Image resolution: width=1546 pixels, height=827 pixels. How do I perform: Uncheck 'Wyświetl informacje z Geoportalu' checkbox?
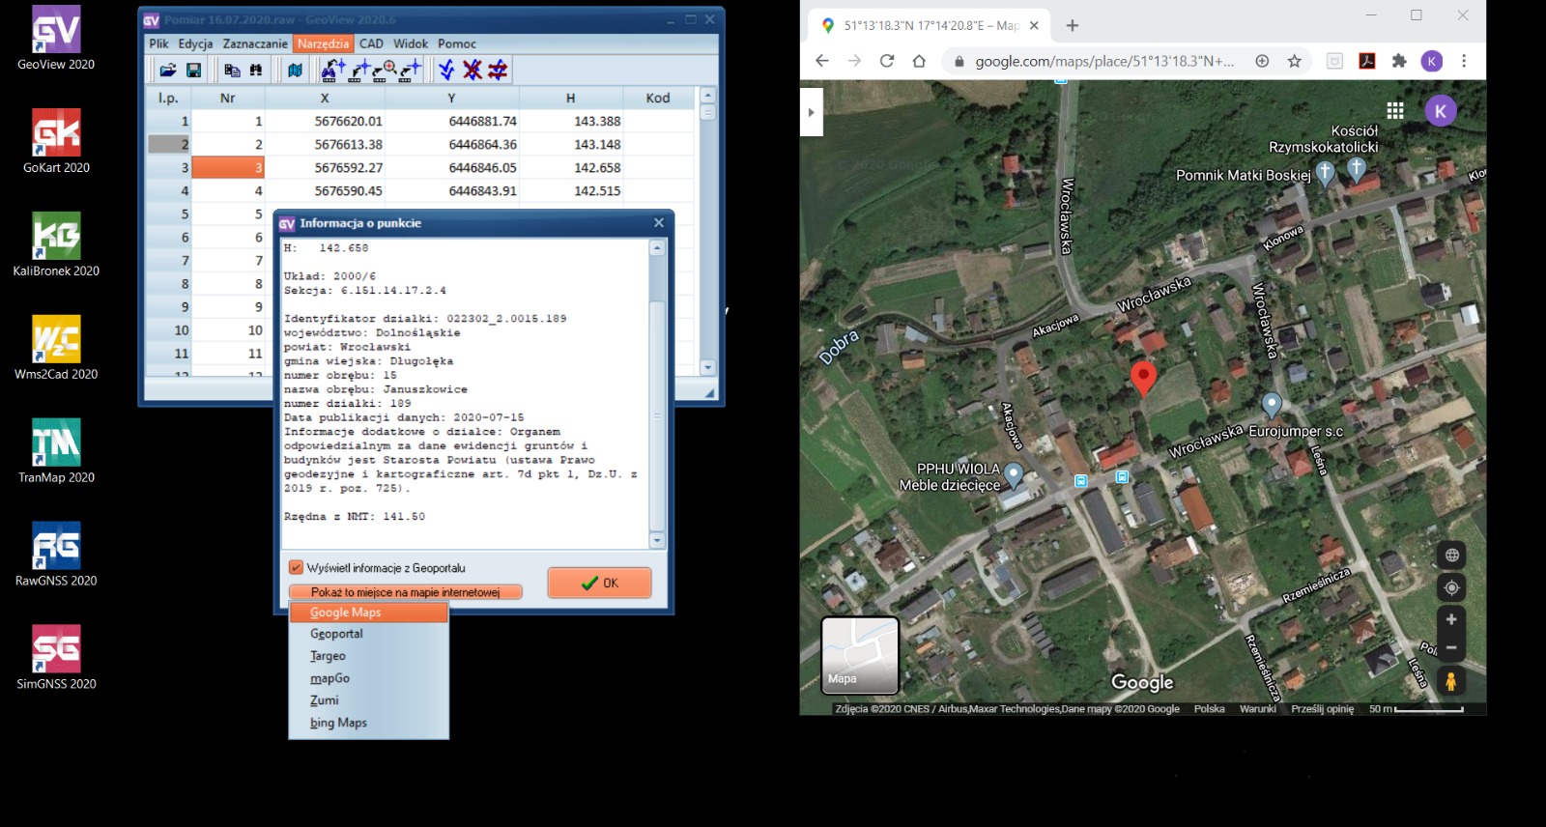coord(296,568)
